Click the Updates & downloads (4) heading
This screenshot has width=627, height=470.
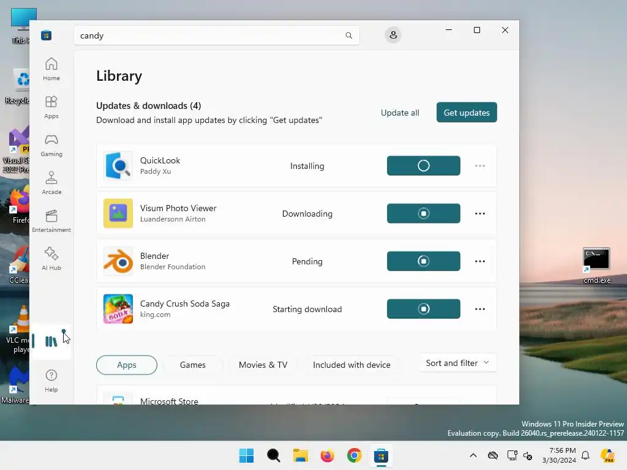pyautogui.click(x=148, y=105)
